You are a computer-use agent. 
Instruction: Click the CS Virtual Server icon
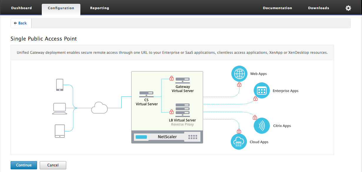(147, 94)
